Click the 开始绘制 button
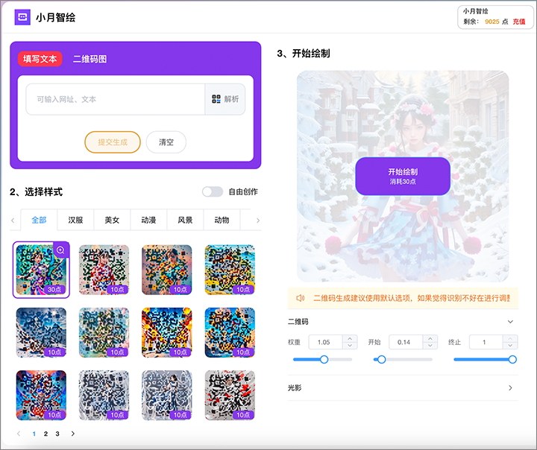Image resolution: width=537 pixels, height=450 pixels. pyautogui.click(x=403, y=177)
